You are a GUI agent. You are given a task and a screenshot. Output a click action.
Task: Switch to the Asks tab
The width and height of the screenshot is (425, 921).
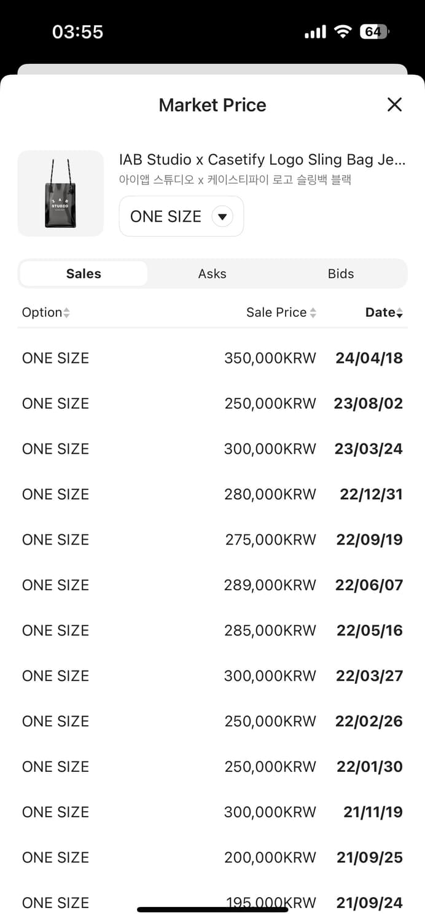(x=212, y=274)
